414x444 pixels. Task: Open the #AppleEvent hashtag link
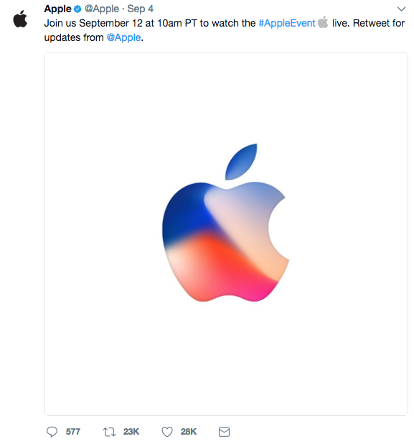tap(287, 23)
